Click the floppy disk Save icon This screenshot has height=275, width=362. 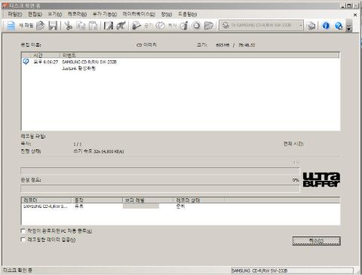pos(53,26)
